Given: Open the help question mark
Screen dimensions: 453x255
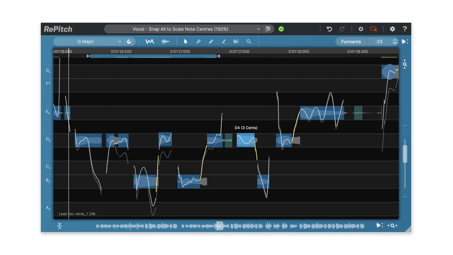Looking at the screenshot, I should (405, 29).
